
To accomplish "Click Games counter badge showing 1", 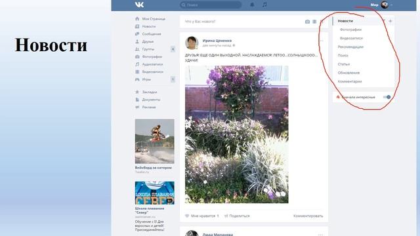I will coord(173,79).
